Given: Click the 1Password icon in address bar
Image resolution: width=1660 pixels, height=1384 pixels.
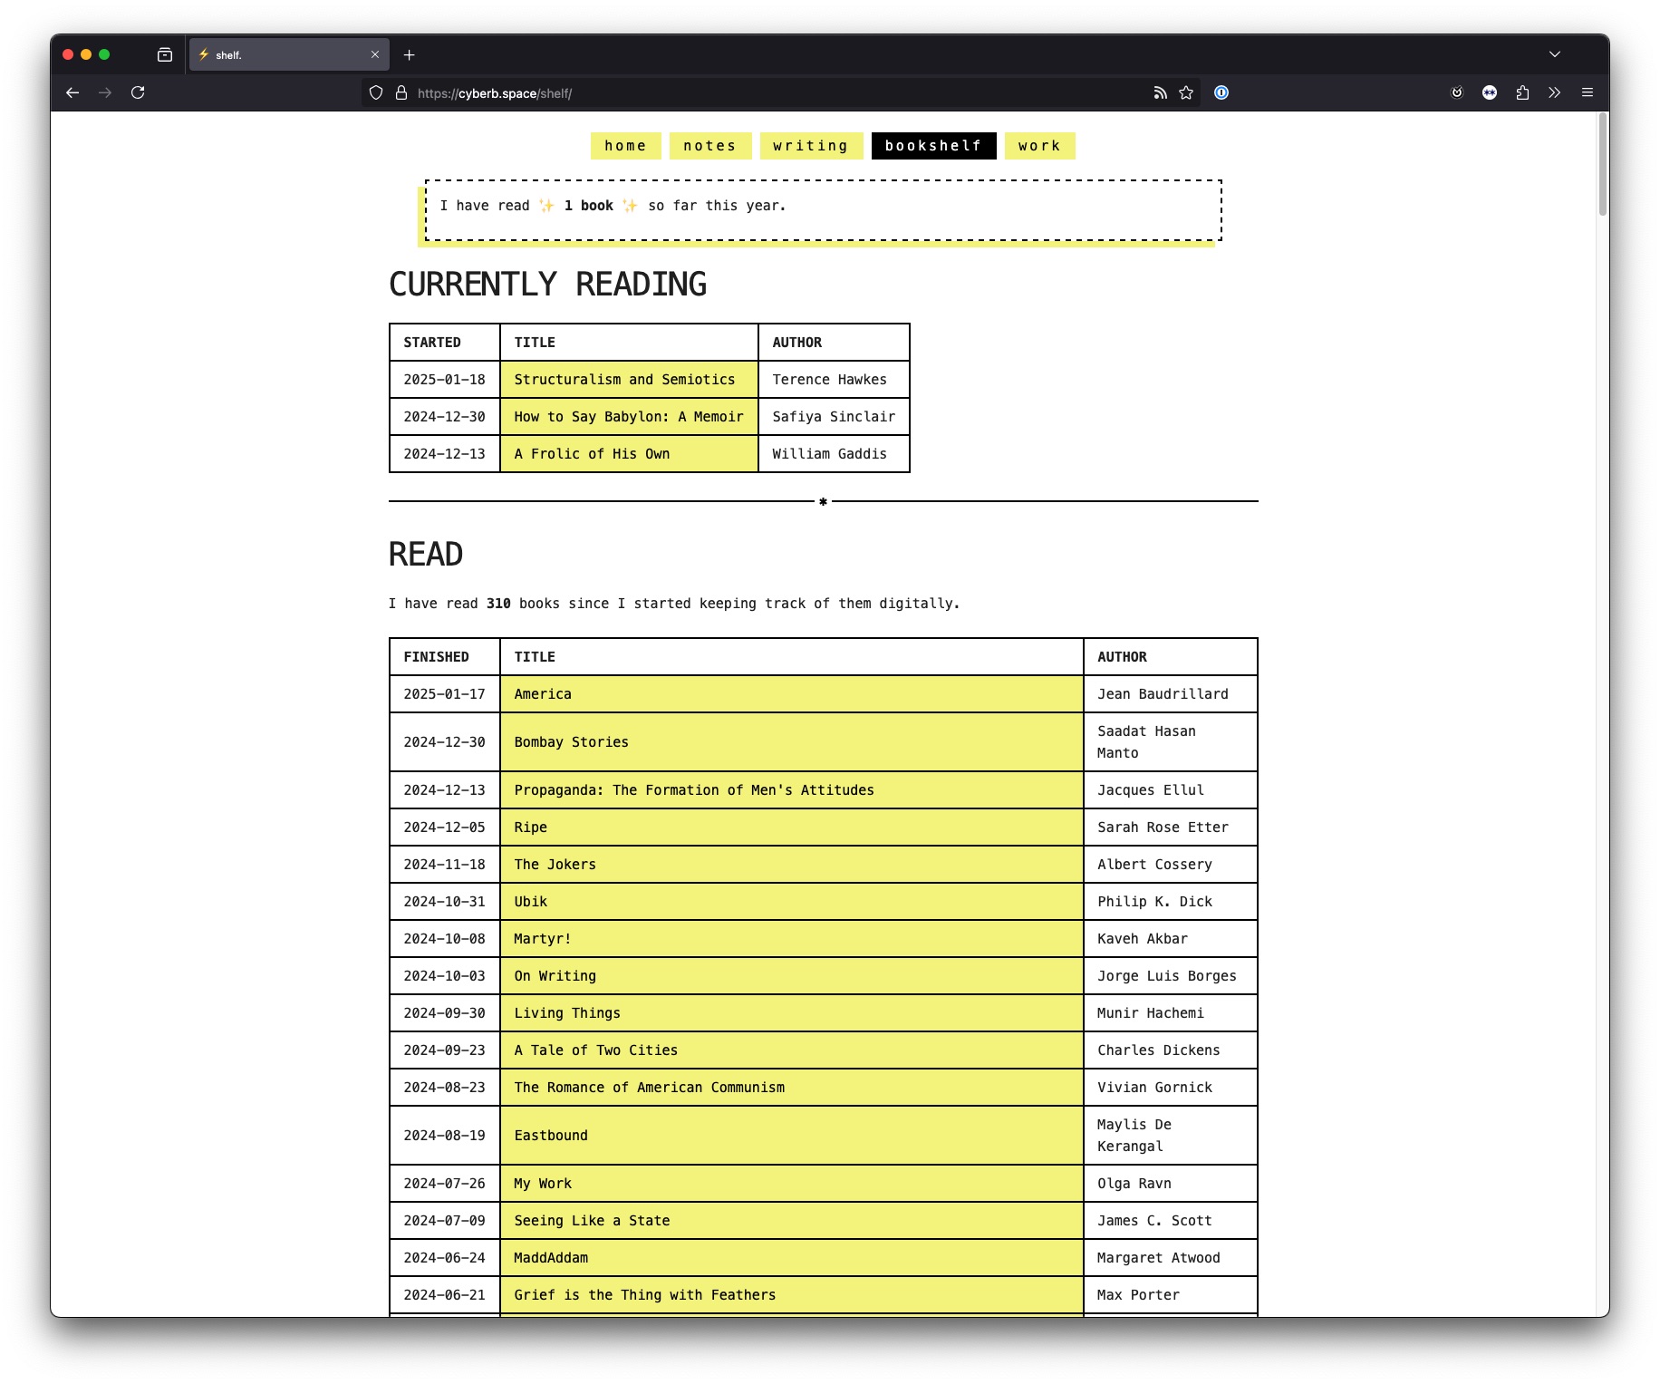Looking at the screenshot, I should 1221,92.
